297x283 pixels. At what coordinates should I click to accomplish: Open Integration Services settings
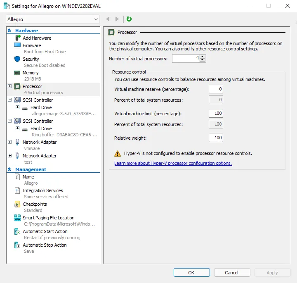42,190
